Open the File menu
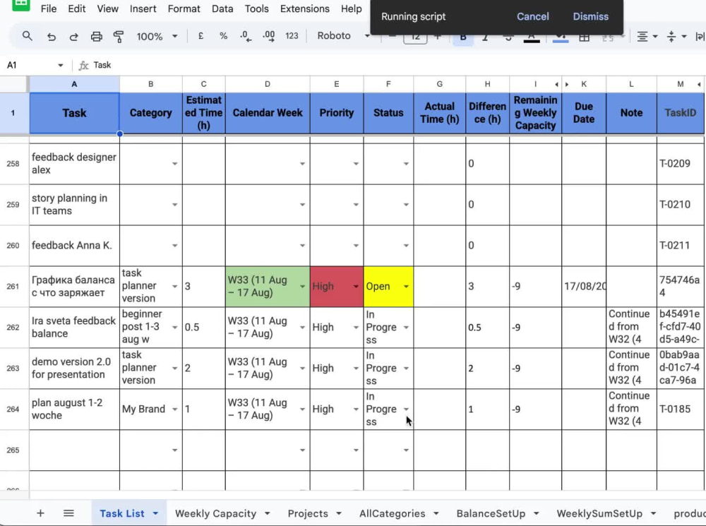 pos(49,8)
